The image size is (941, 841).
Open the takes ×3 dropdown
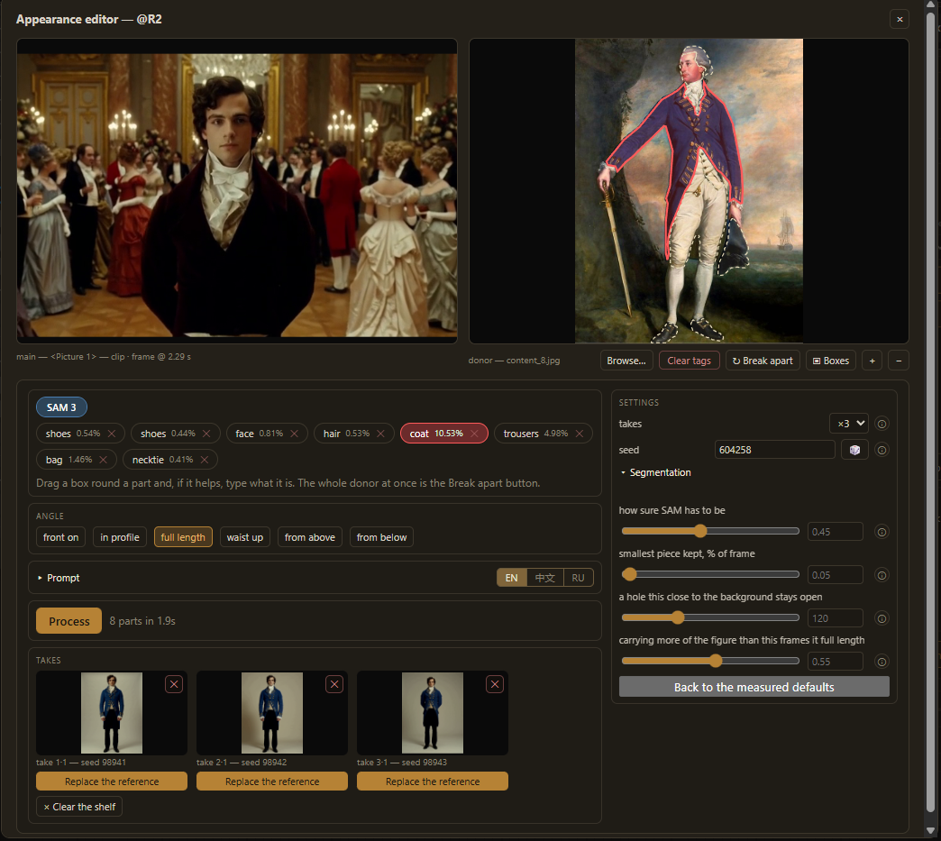tap(848, 424)
